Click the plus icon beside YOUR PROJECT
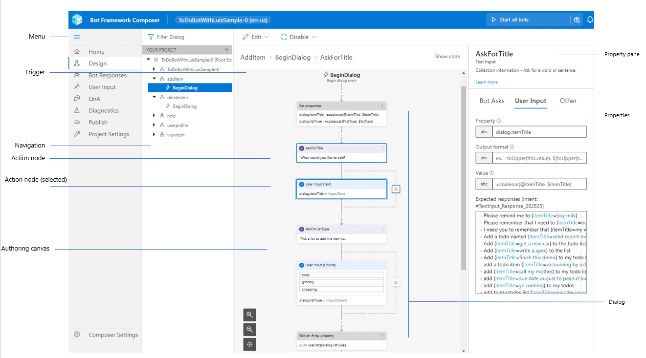The image size is (646, 358). [x=226, y=50]
